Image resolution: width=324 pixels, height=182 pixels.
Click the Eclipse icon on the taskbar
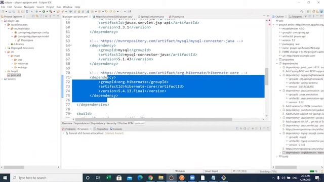click(x=171, y=177)
